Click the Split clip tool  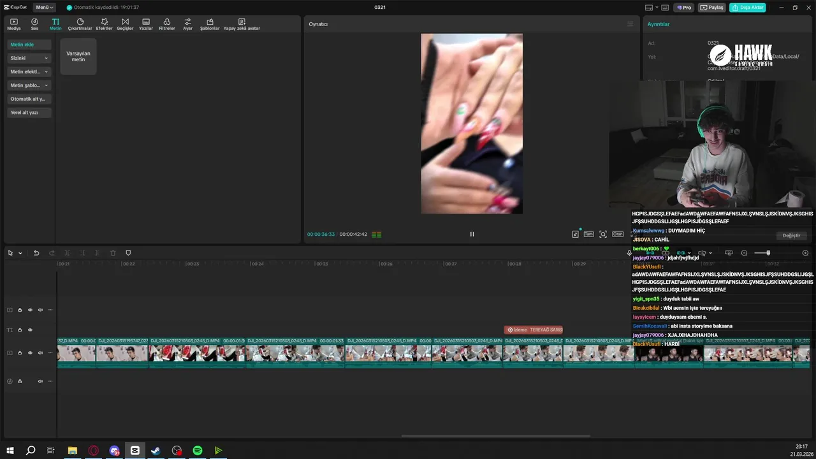(67, 253)
